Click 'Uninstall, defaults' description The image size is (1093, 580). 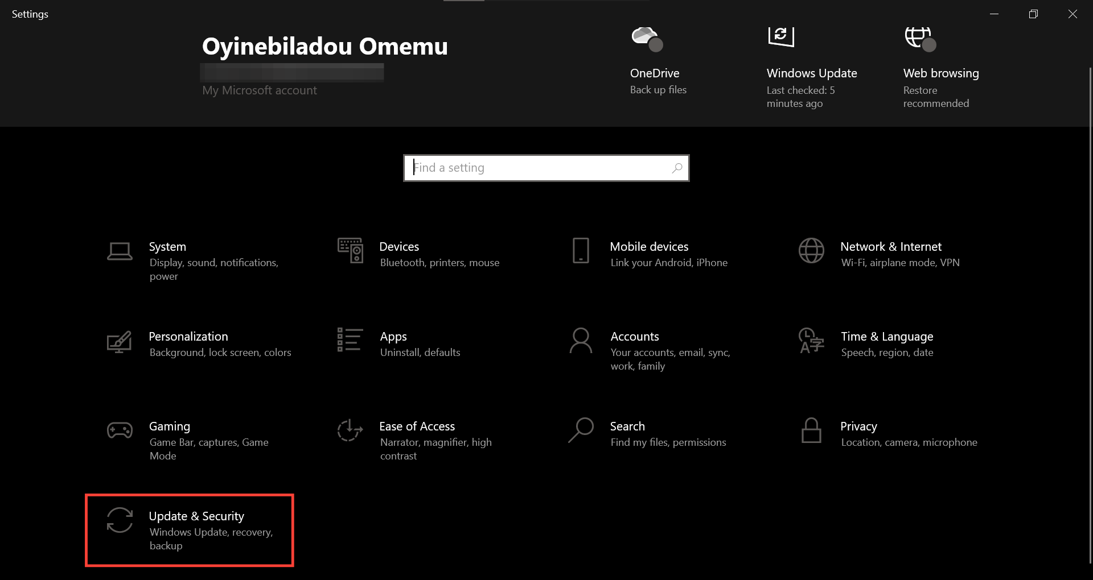pos(420,353)
